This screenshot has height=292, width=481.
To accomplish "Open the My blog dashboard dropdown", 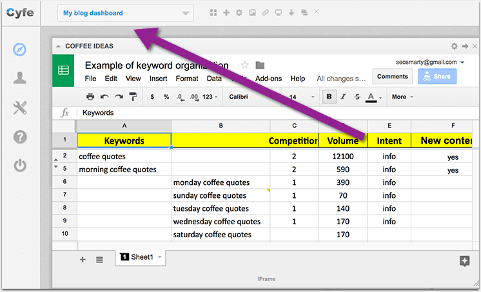I will pos(125,13).
